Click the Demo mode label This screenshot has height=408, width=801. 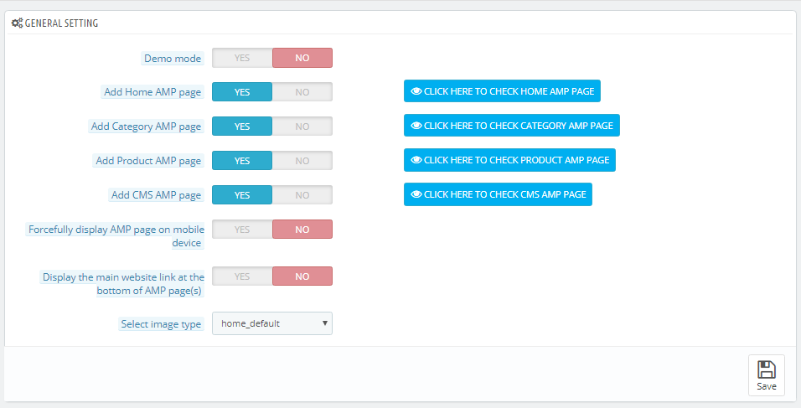(x=173, y=58)
